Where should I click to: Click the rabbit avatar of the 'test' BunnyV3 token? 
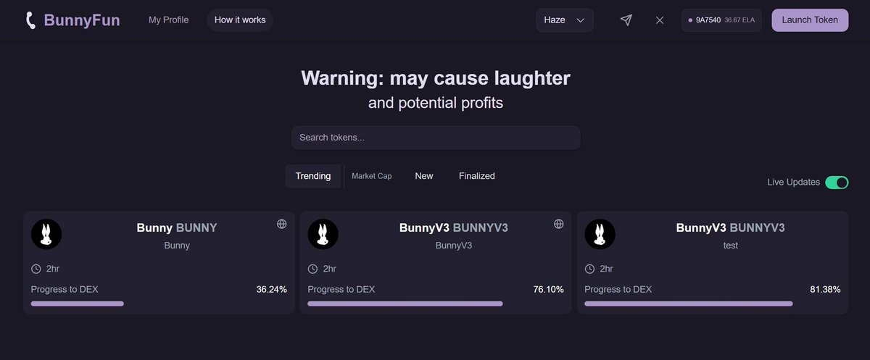pos(600,234)
